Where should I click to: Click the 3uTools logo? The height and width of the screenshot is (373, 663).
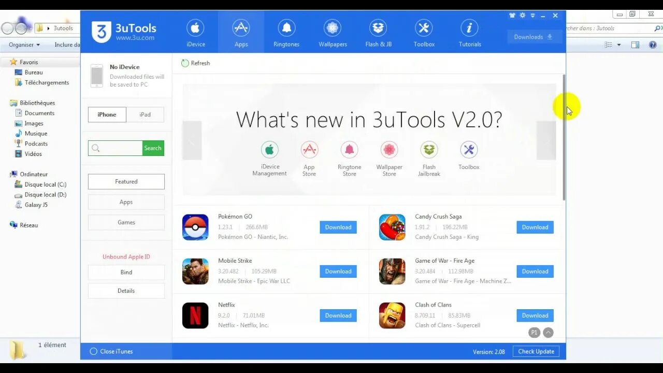click(124, 32)
